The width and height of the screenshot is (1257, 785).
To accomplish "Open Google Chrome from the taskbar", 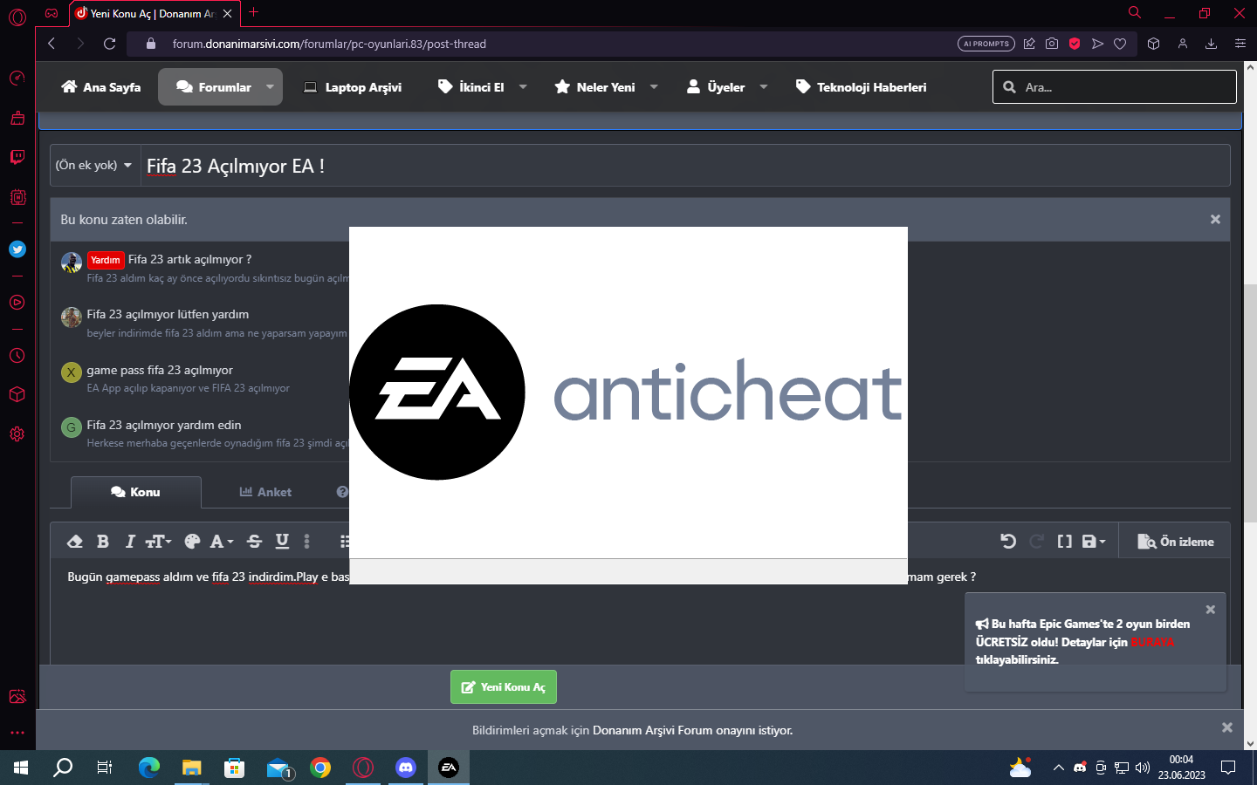I will coord(320,768).
